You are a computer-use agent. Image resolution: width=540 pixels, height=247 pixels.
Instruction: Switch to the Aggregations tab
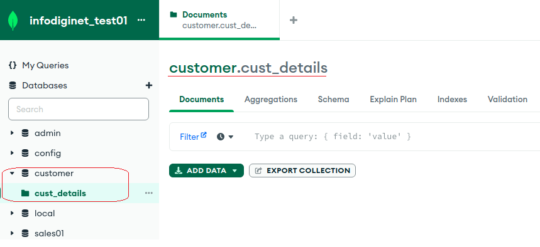pos(271,99)
